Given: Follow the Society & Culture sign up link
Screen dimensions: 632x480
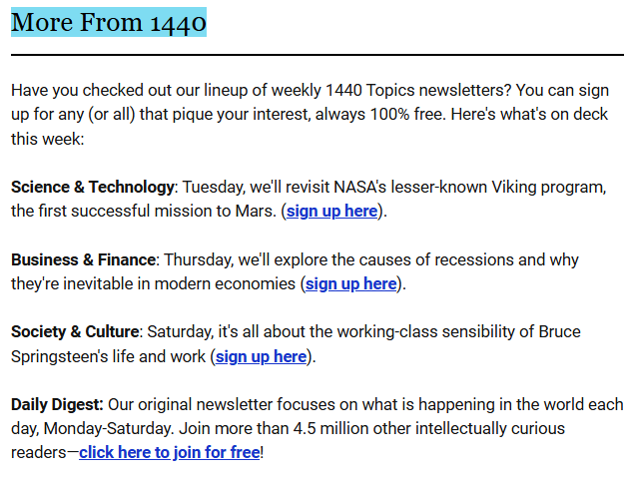Looking at the screenshot, I should 261,356.
